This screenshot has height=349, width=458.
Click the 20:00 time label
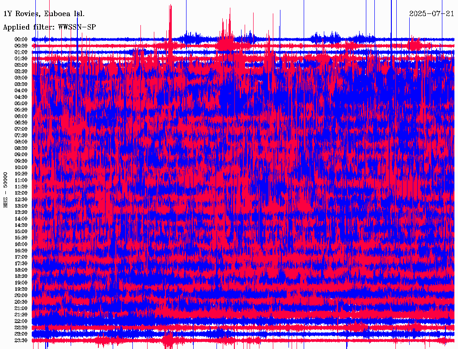point(21,295)
